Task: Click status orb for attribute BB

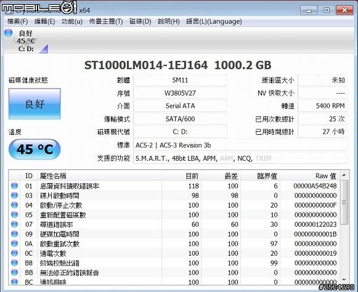Action: [x=14, y=272]
